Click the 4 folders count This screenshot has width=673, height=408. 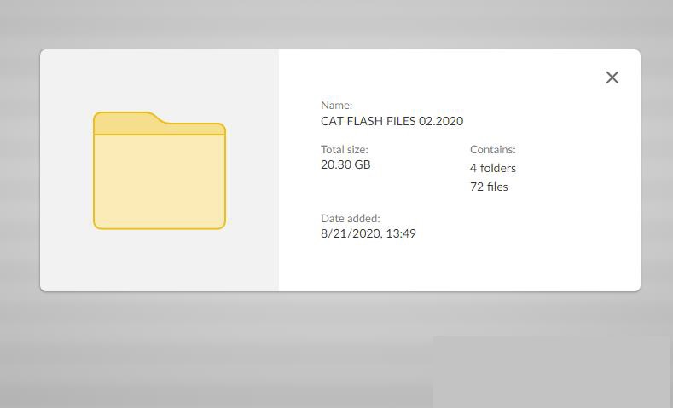pyautogui.click(x=493, y=168)
